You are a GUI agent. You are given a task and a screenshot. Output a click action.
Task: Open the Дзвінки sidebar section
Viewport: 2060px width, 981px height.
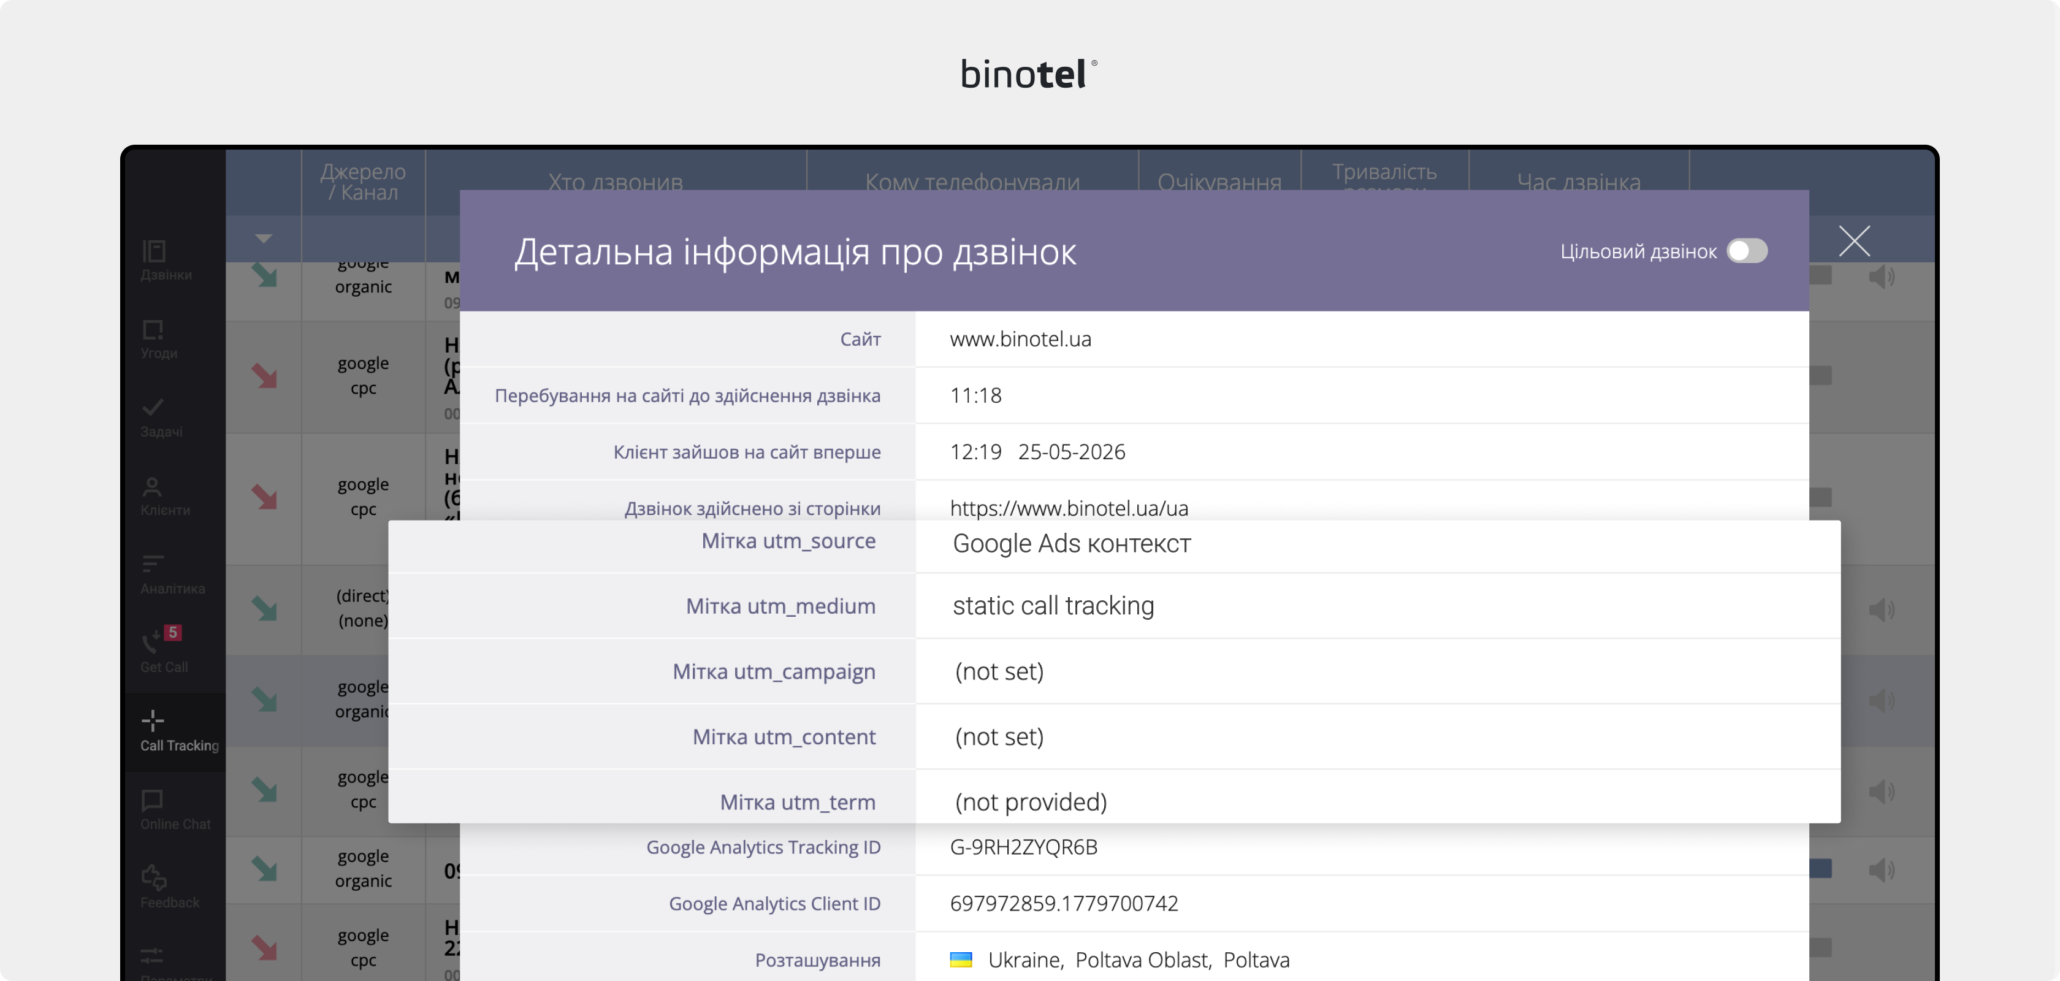166,261
